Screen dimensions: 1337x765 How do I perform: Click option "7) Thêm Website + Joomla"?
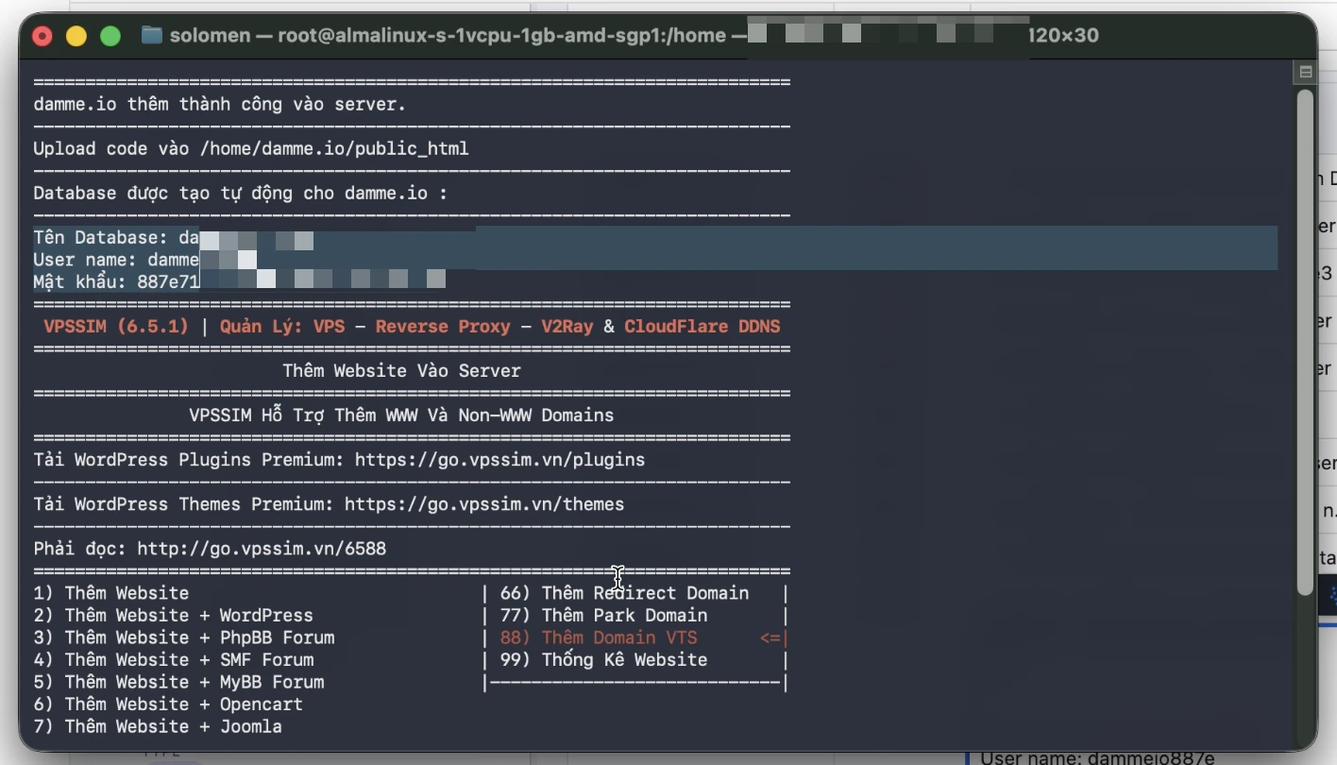click(158, 726)
